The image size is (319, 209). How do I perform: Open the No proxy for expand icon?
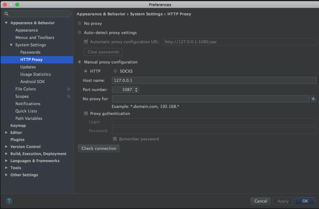coord(313,99)
